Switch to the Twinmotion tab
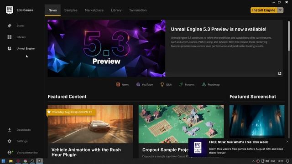This screenshot has width=292, height=164. click(x=138, y=10)
